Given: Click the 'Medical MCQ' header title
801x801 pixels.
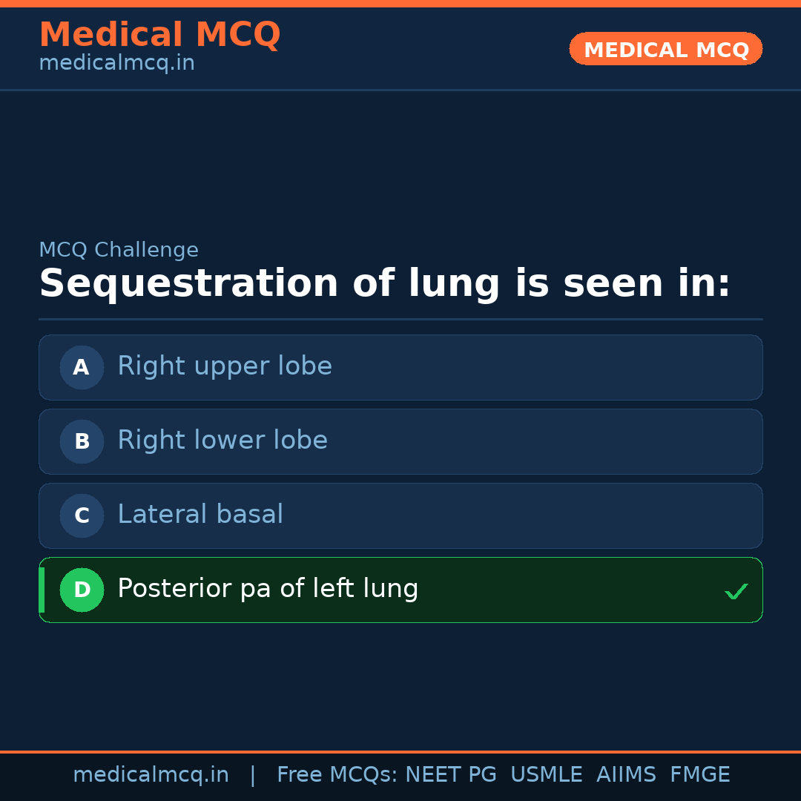Looking at the screenshot, I should coord(159,34).
